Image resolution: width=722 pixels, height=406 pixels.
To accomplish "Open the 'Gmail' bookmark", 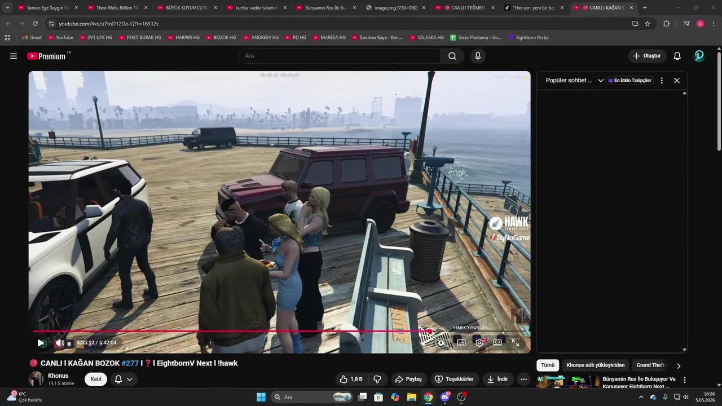I will point(32,37).
